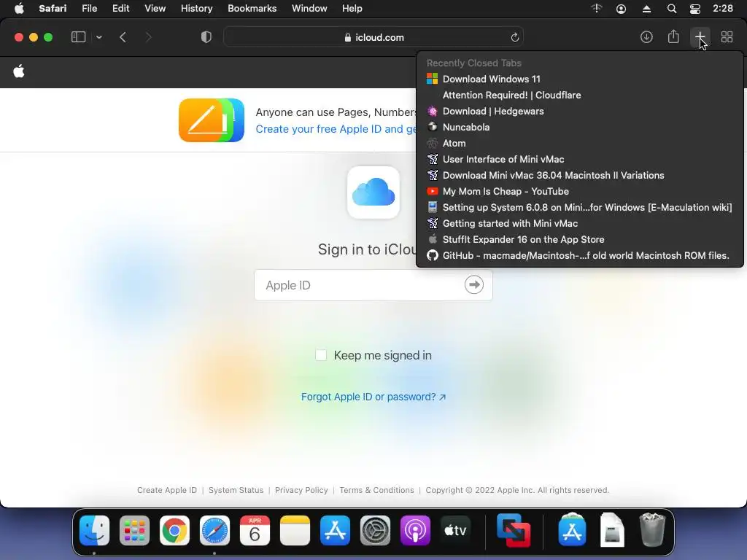Open the Edit menu
Image resolution: width=747 pixels, height=560 pixels.
pyautogui.click(x=120, y=9)
